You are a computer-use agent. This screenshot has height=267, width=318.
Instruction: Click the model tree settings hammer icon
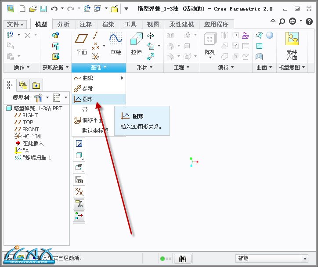coord(38,98)
